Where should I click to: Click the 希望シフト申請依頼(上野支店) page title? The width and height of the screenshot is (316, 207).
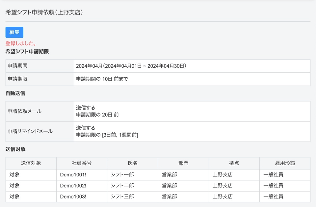pos(44,13)
